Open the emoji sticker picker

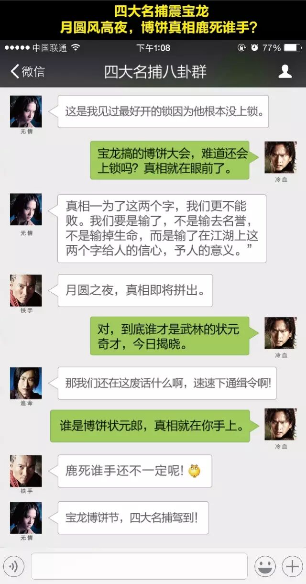coord(264,567)
